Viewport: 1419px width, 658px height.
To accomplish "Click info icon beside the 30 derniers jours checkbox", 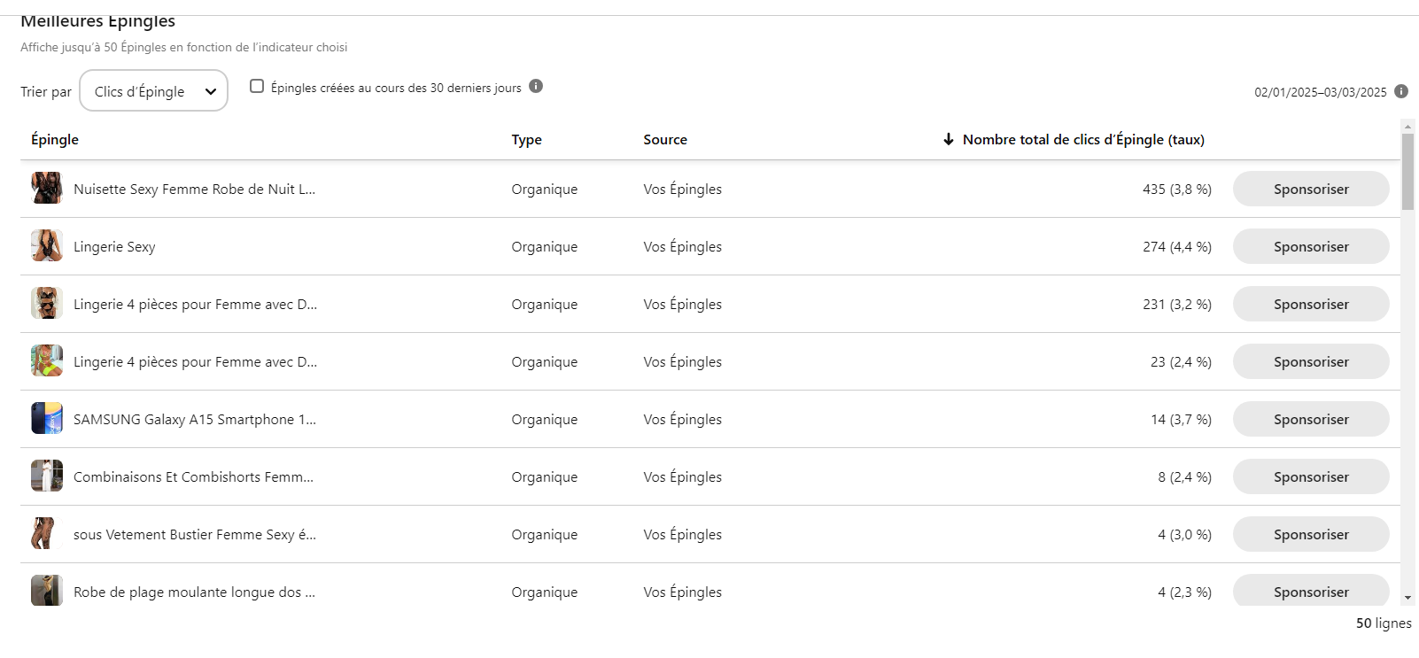I will tap(536, 86).
